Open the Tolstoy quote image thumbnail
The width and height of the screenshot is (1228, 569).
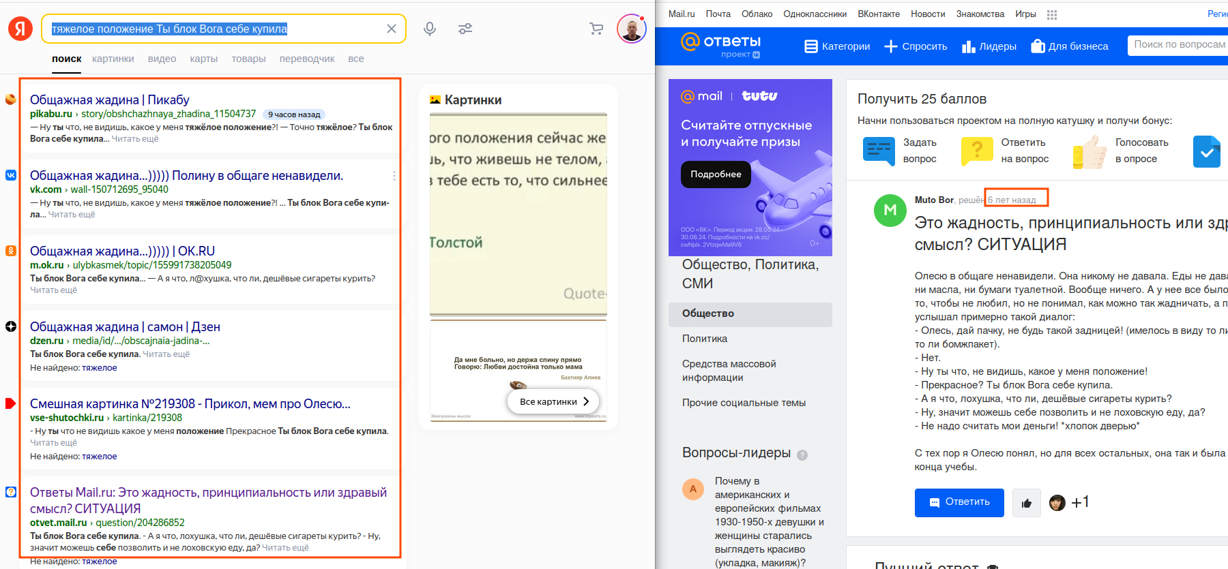click(x=518, y=215)
